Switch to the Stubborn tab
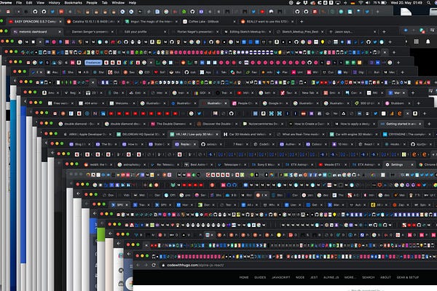Viewport: 437px width, 291px height. [398, 103]
